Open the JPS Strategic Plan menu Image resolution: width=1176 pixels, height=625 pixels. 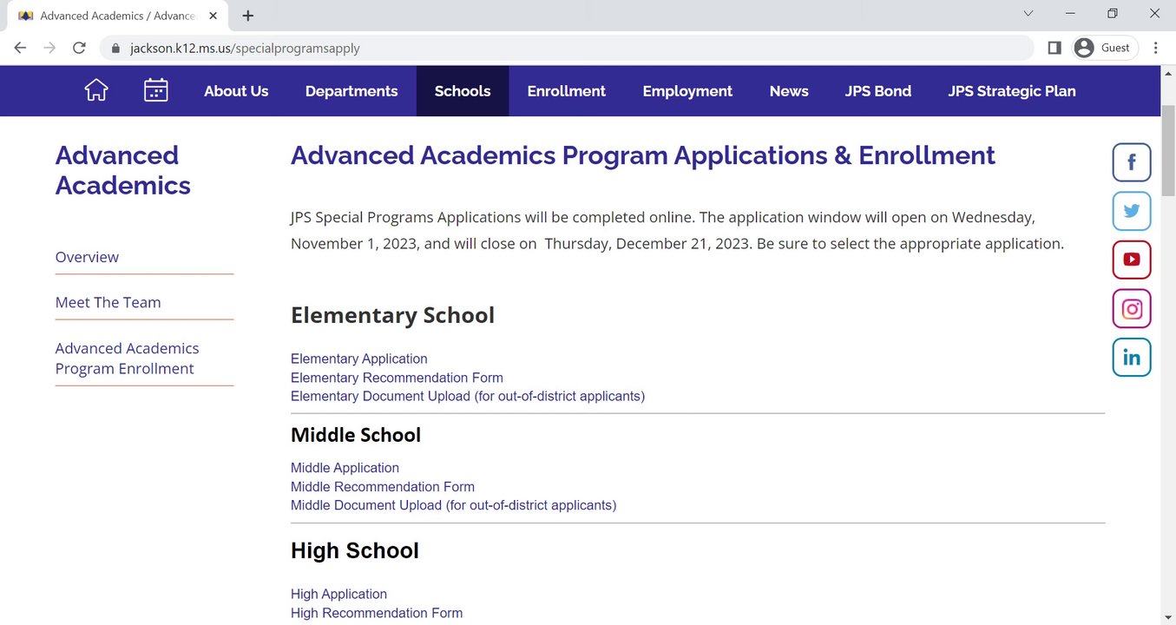click(x=1012, y=91)
